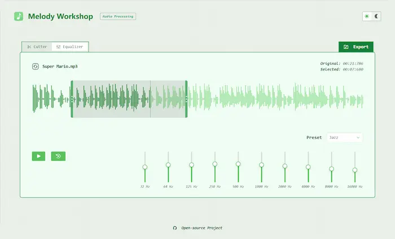This screenshot has width=395, height=239.
Task: Click the 1000 Hz equalizer slider handle
Action: 261,165
